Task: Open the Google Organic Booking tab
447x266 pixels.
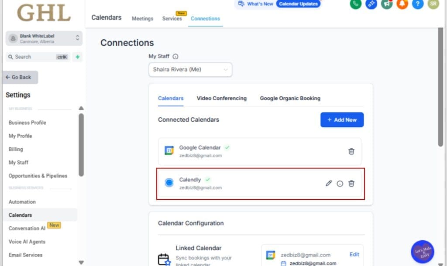Action: point(290,98)
